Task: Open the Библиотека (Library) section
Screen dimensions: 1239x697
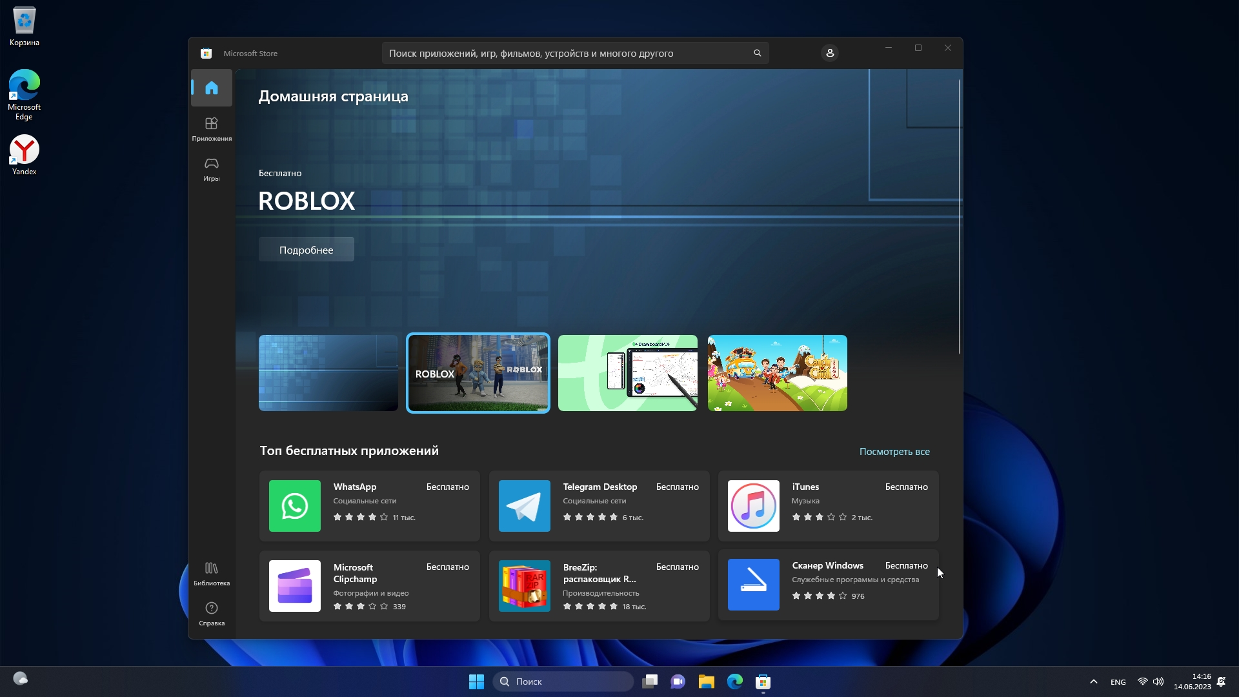Action: 211,573
